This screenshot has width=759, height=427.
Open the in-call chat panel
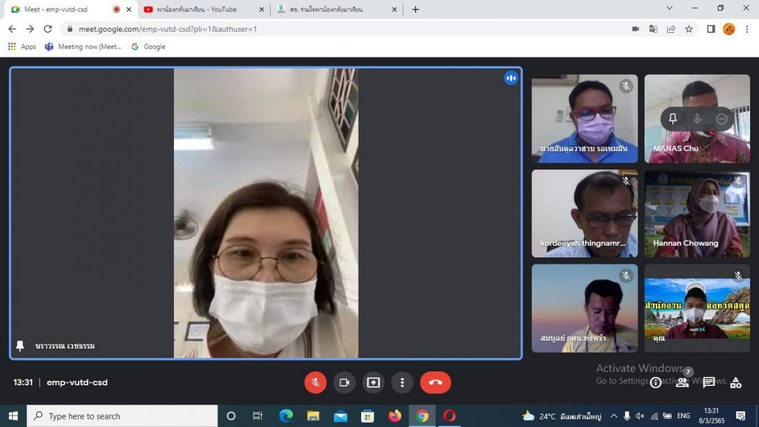click(x=709, y=382)
